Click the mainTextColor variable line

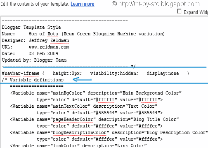84,106
